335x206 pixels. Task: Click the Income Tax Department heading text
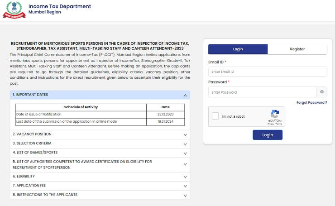(60, 6)
